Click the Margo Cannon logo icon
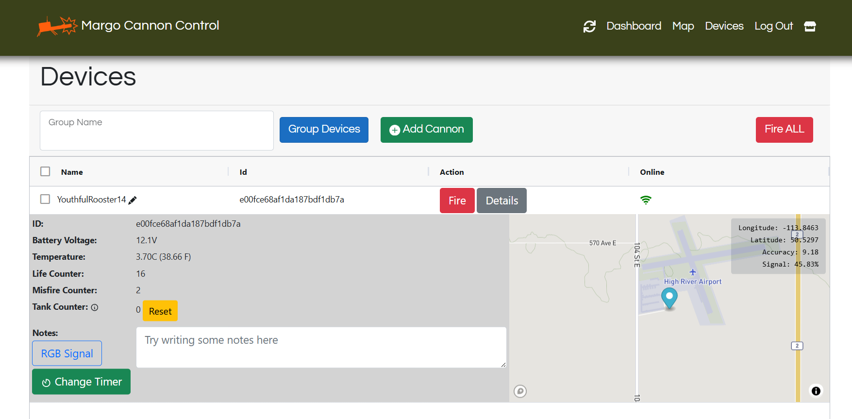The height and width of the screenshot is (419, 852). pos(57,26)
